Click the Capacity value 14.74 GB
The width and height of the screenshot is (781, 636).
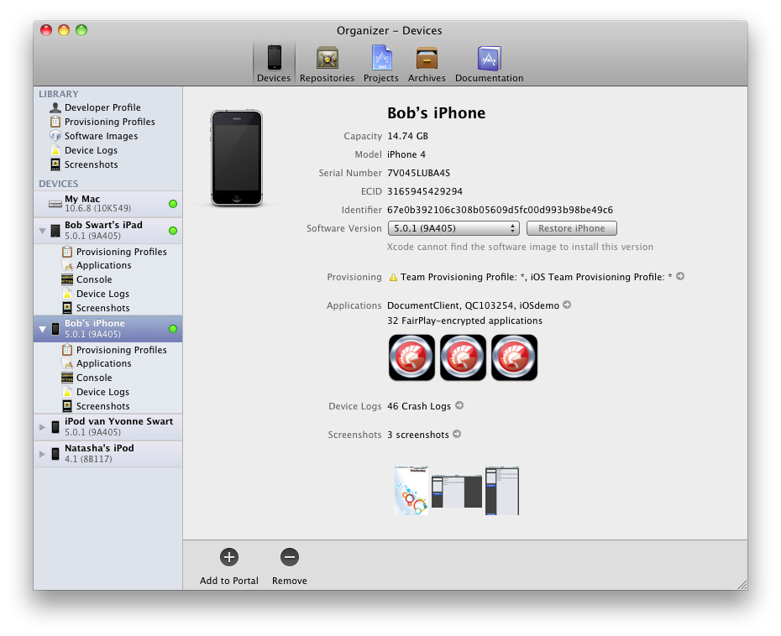[407, 137]
